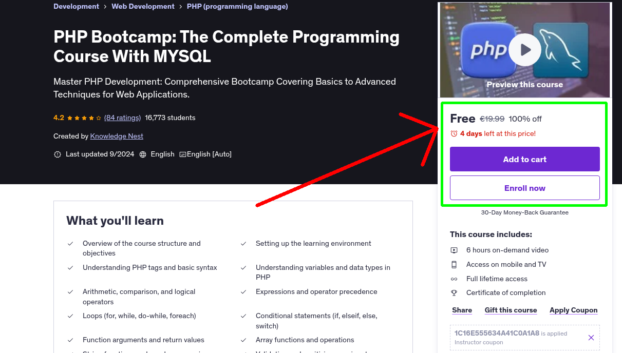The height and width of the screenshot is (353, 622).
Task: Click the closed captions icon
Action: (182, 154)
